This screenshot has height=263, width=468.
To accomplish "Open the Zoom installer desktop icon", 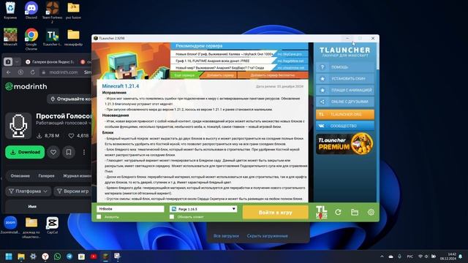I will pos(10,225).
